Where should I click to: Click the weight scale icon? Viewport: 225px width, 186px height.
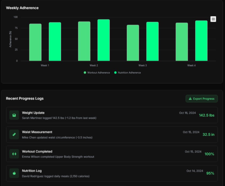coord(14,115)
